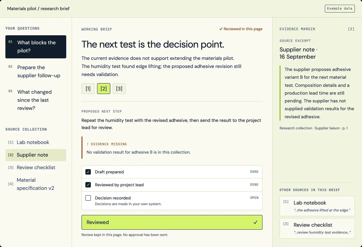This screenshot has width=362, height=247.
Task: Toggle the Reviewed by project lead checkbox
Action: pos(88,185)
